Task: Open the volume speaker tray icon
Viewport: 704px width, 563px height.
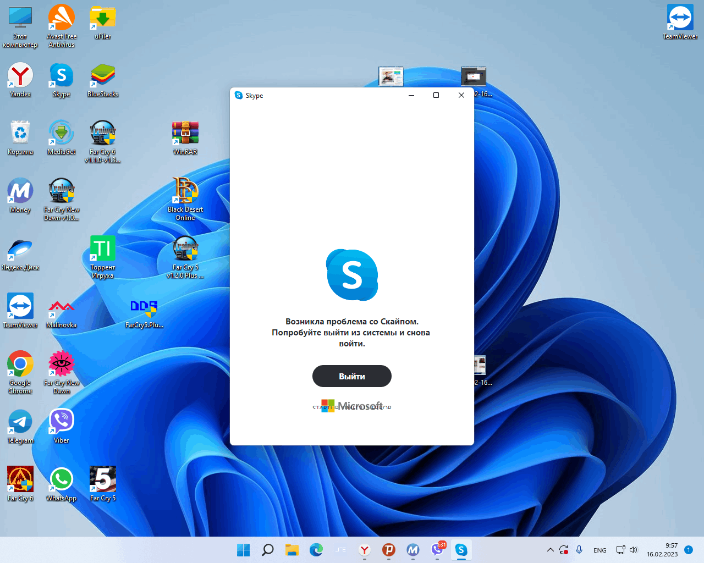Action: (x=633, y=550)
